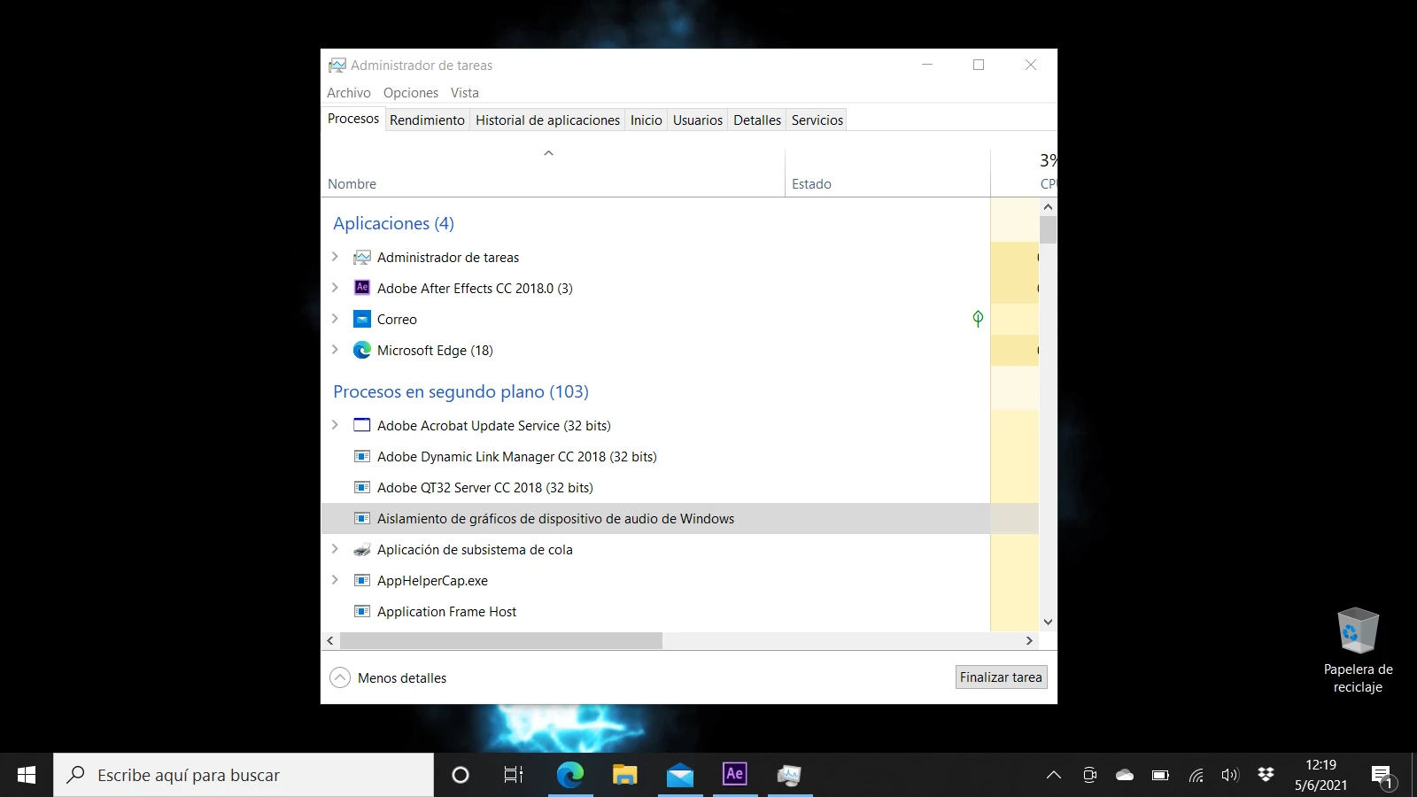1417x797 pixels.
Task: Click the Adobe QT32 Server icon
Action: (x=361, y=488)
